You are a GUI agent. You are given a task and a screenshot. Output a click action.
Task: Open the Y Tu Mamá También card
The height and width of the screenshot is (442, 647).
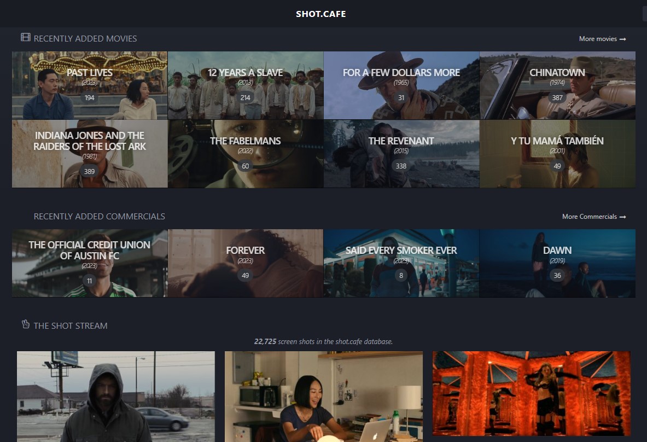pos(557,154)
